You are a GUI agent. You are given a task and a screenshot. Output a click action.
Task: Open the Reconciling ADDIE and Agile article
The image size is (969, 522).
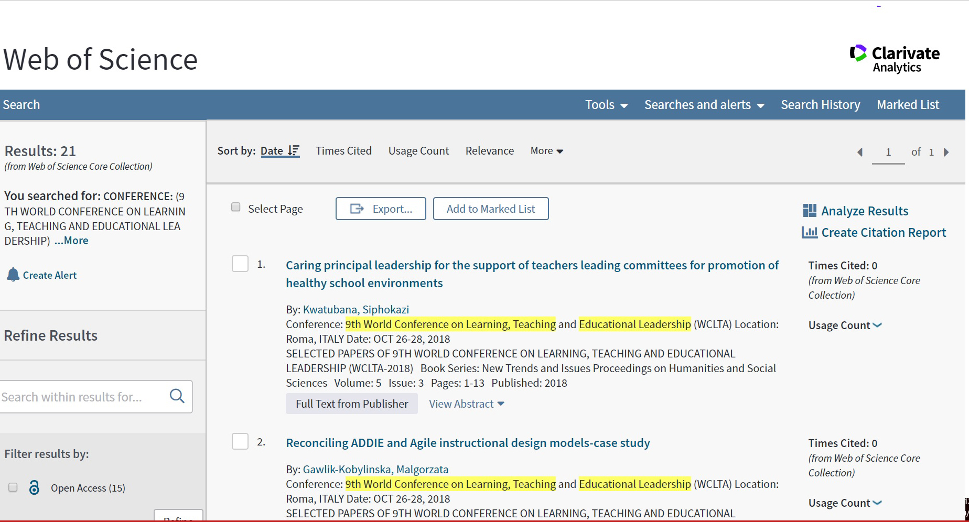468,443
